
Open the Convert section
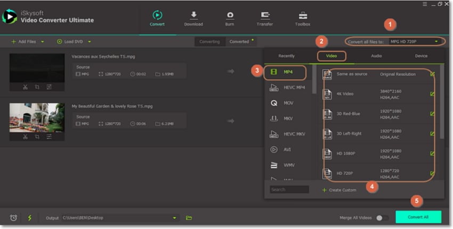[x=157, y=19]
